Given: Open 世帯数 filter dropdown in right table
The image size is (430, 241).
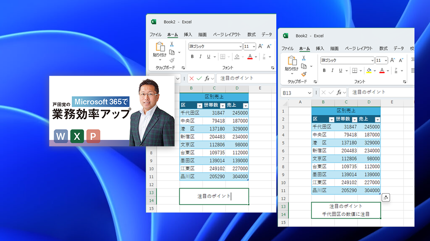Looking at the screenshot, I should 354,119.
